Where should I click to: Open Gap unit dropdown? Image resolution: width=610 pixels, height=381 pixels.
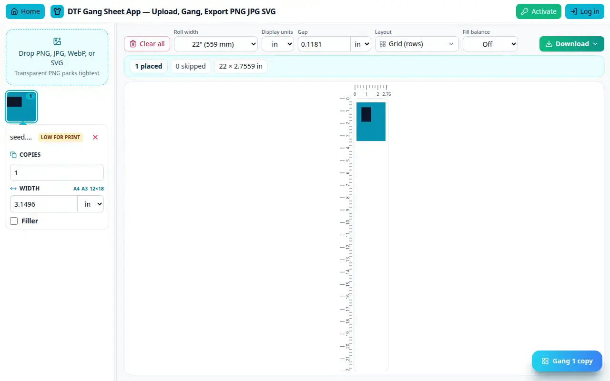tap(361, 44)
